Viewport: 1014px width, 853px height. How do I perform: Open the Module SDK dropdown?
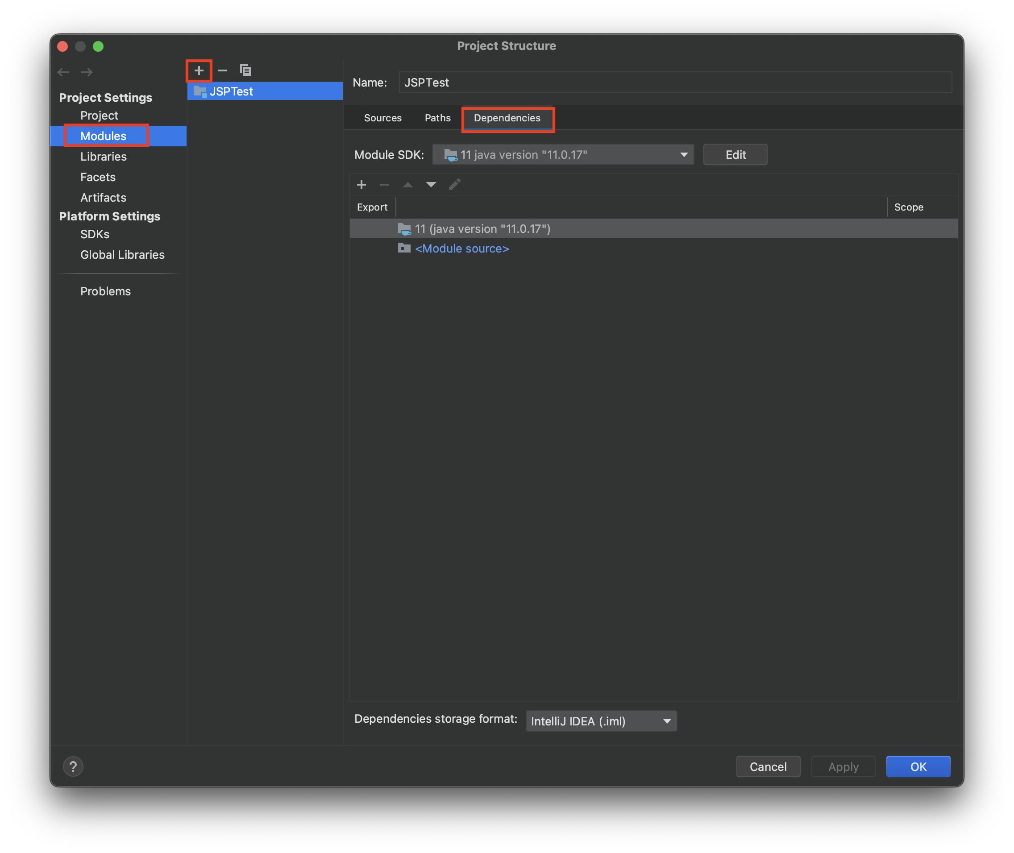point(563,155)
